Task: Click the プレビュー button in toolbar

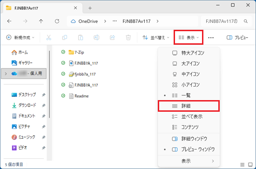Action: tap(237, 38)
